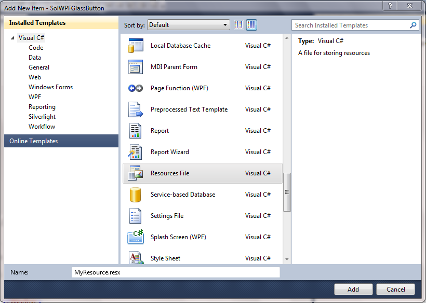
Task: Collapse the Visual C# tree node
Action: (x=12, y=38)
